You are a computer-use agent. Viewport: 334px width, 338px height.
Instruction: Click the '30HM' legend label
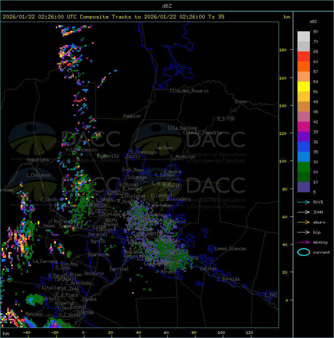pyautogui.click(x=318, y=212)
